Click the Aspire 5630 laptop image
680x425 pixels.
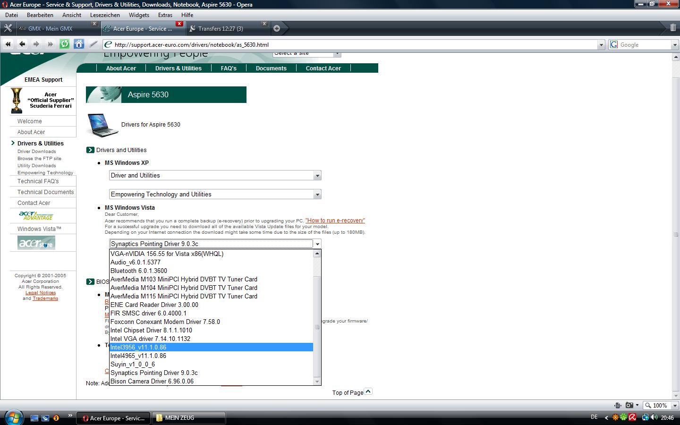[x=102, y=125]
